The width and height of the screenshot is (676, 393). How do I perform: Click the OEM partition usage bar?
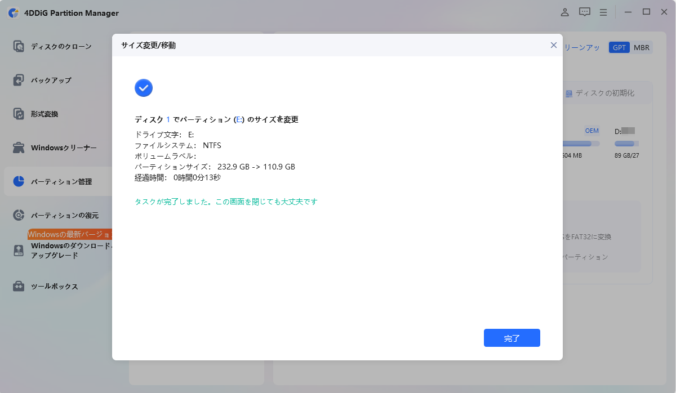(x=581, y=144)
